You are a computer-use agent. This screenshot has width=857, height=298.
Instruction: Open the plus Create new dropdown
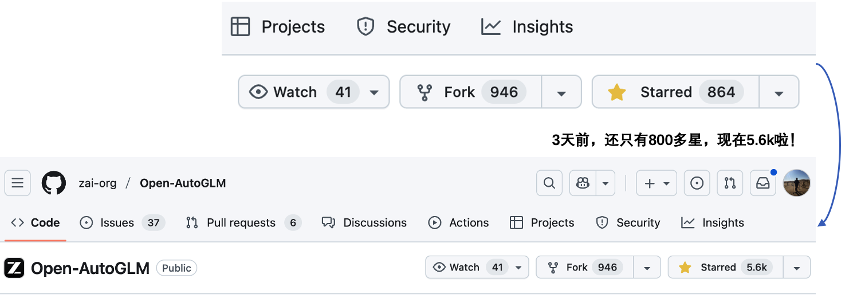tap(656, 183)
